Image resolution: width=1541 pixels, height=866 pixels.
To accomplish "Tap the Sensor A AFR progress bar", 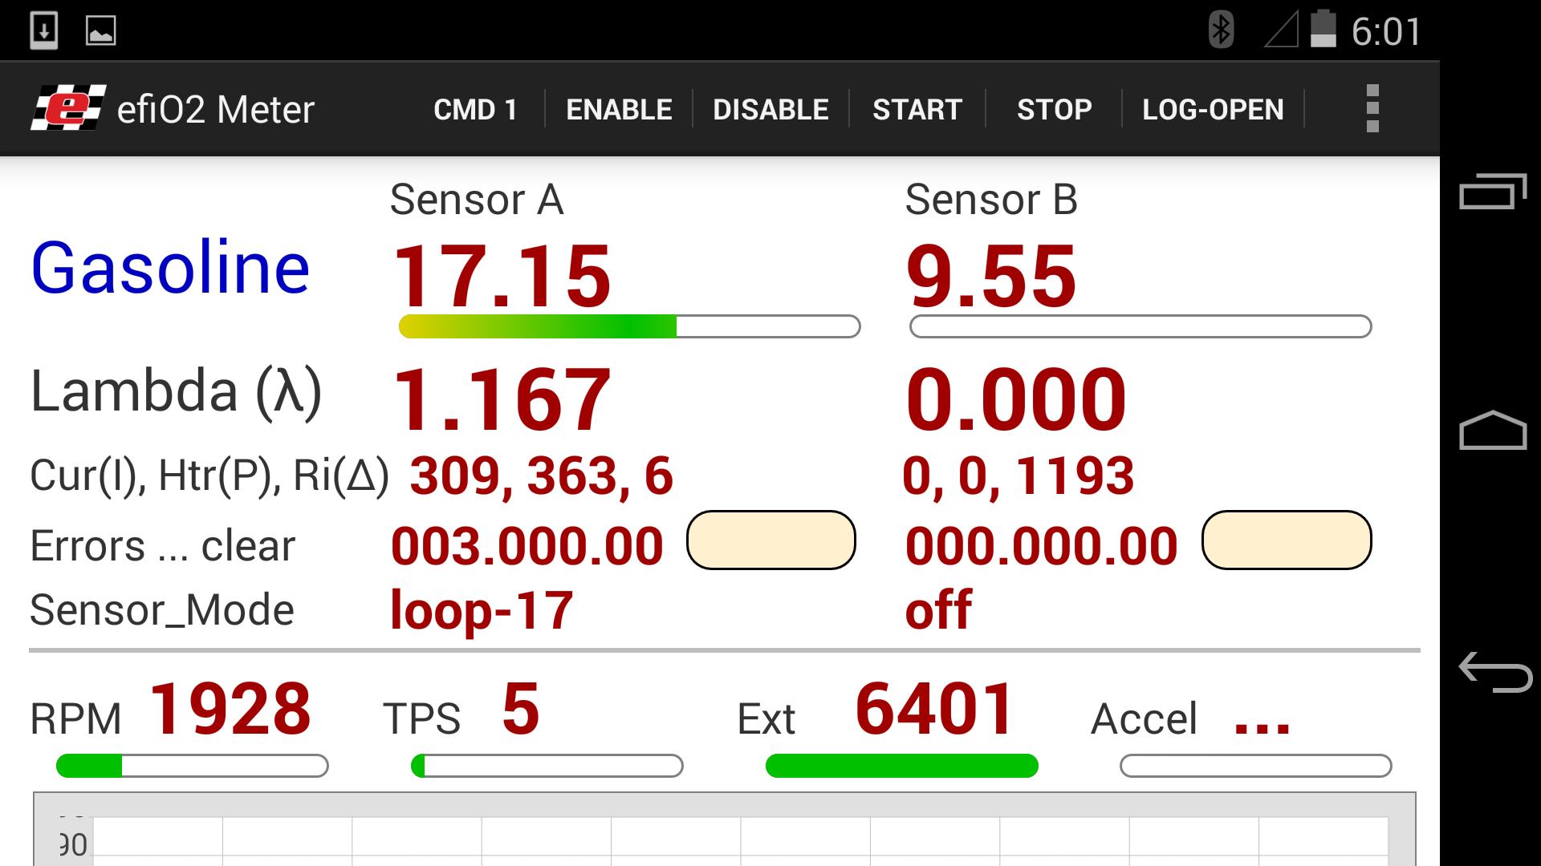I will [x=629, y=326].
